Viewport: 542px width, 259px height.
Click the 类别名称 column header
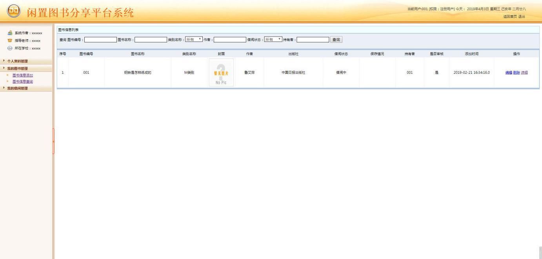(189, 53)
